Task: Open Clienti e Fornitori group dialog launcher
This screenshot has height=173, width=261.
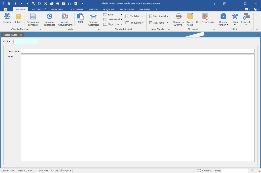Action: pos(40,29)
